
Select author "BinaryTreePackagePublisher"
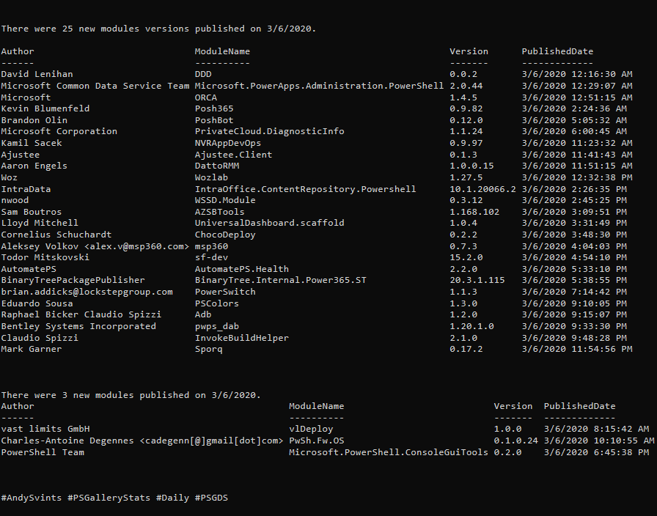click(x=73, y=280)
